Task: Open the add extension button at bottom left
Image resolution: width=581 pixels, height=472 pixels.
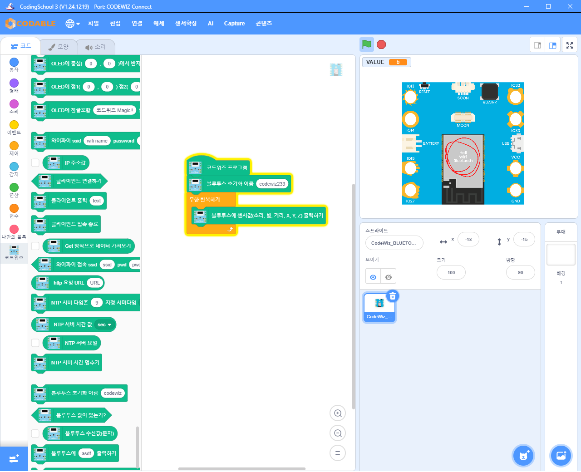Action: click(x=14, y=459)
